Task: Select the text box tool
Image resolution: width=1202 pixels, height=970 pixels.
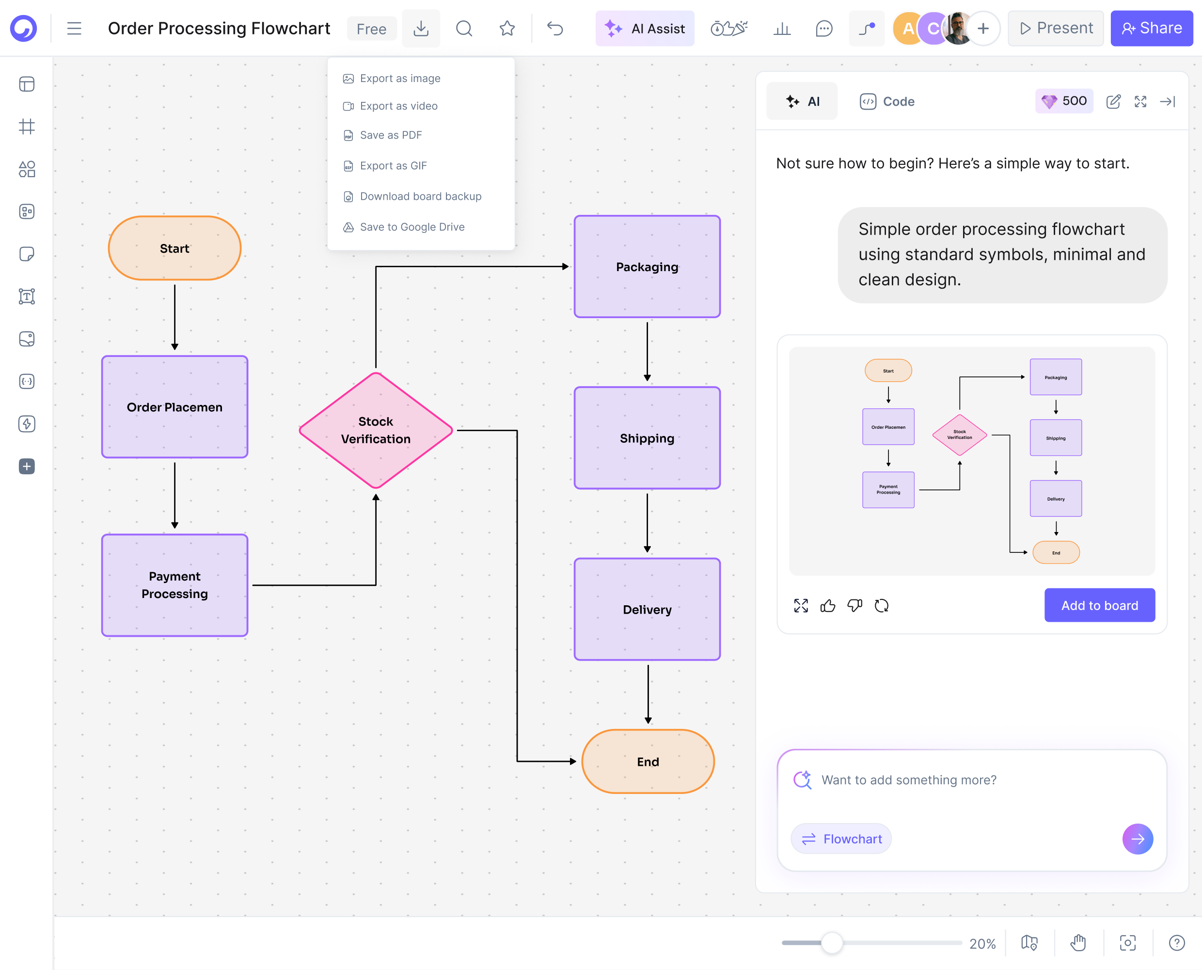Action: pos(27,296)
